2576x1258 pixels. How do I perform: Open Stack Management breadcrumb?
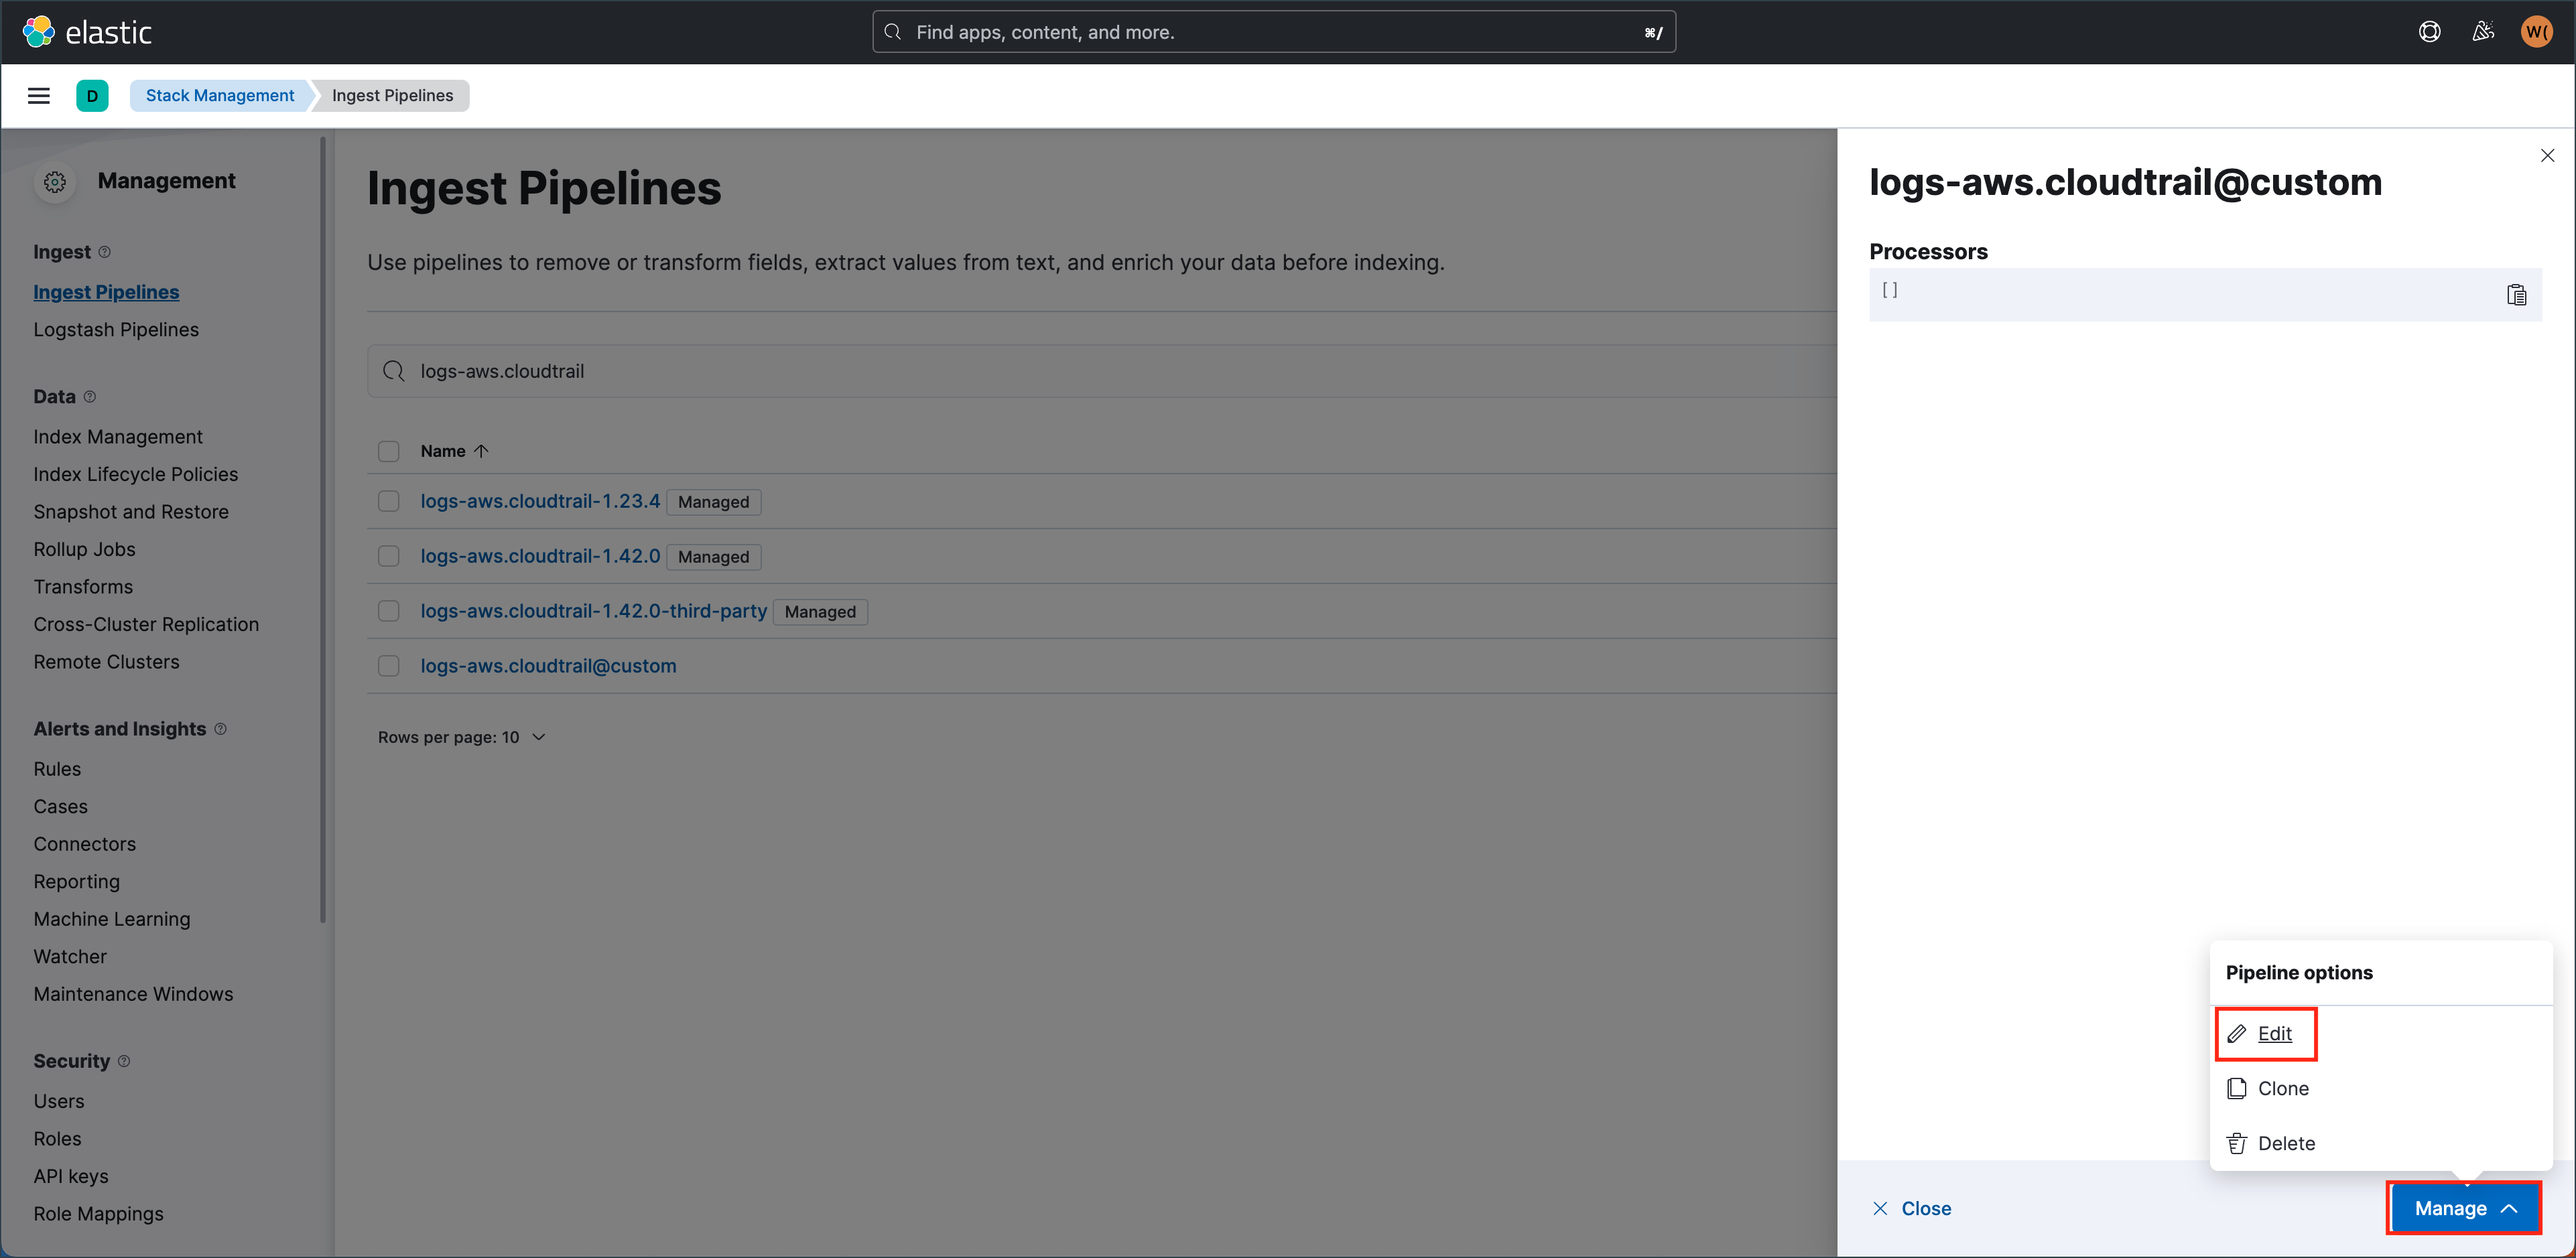pyautogui.click(x=220, y=95)
